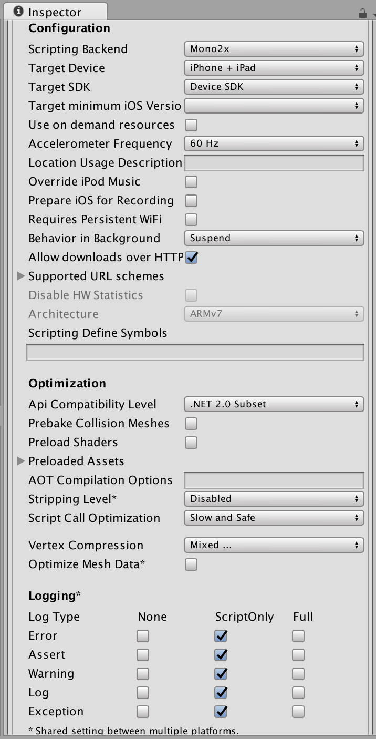
Task: Enable Use on demand resources checkbox
Action: [191, 125]
